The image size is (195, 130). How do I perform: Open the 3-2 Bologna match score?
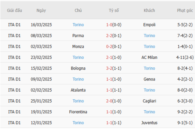109,68
